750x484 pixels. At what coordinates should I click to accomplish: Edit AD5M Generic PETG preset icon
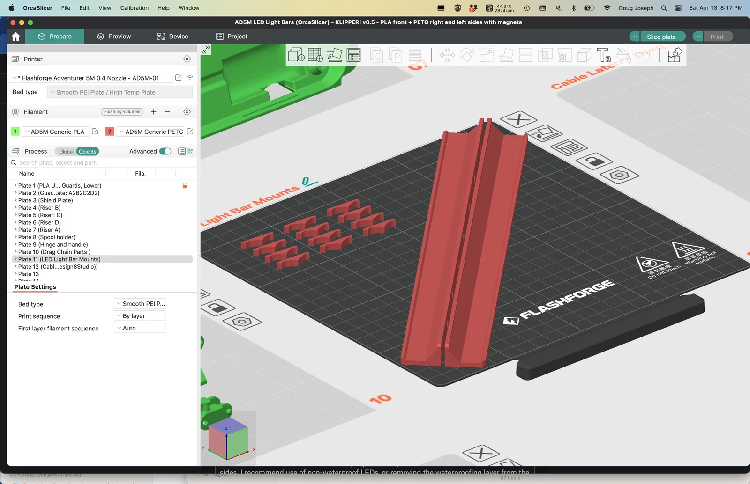(190, 132)
